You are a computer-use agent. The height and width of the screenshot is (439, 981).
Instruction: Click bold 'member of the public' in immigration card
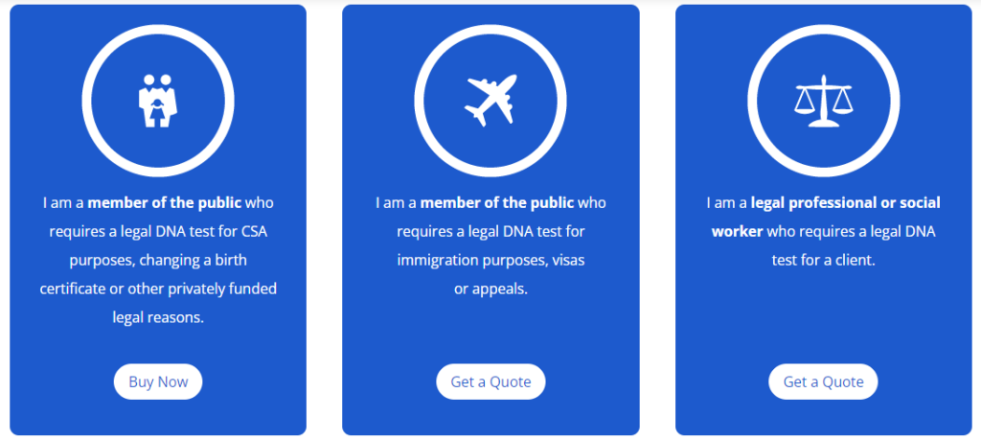pyautogui.click(x=497, y=203)
